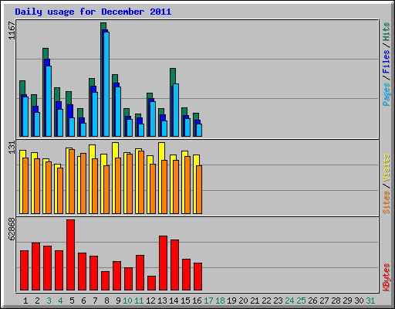Screen dimensions: 395x309
Task: Click day 7 on the x-axis
Action: coord(95,301)
